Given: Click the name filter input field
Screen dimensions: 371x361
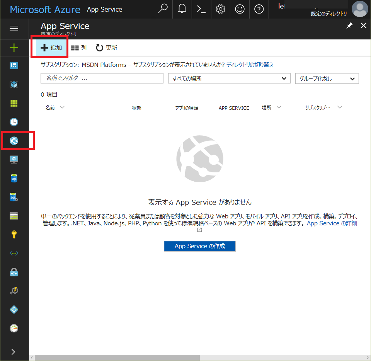Looking at the screenshot, I should pyautogui.click(x=102, y=78).
